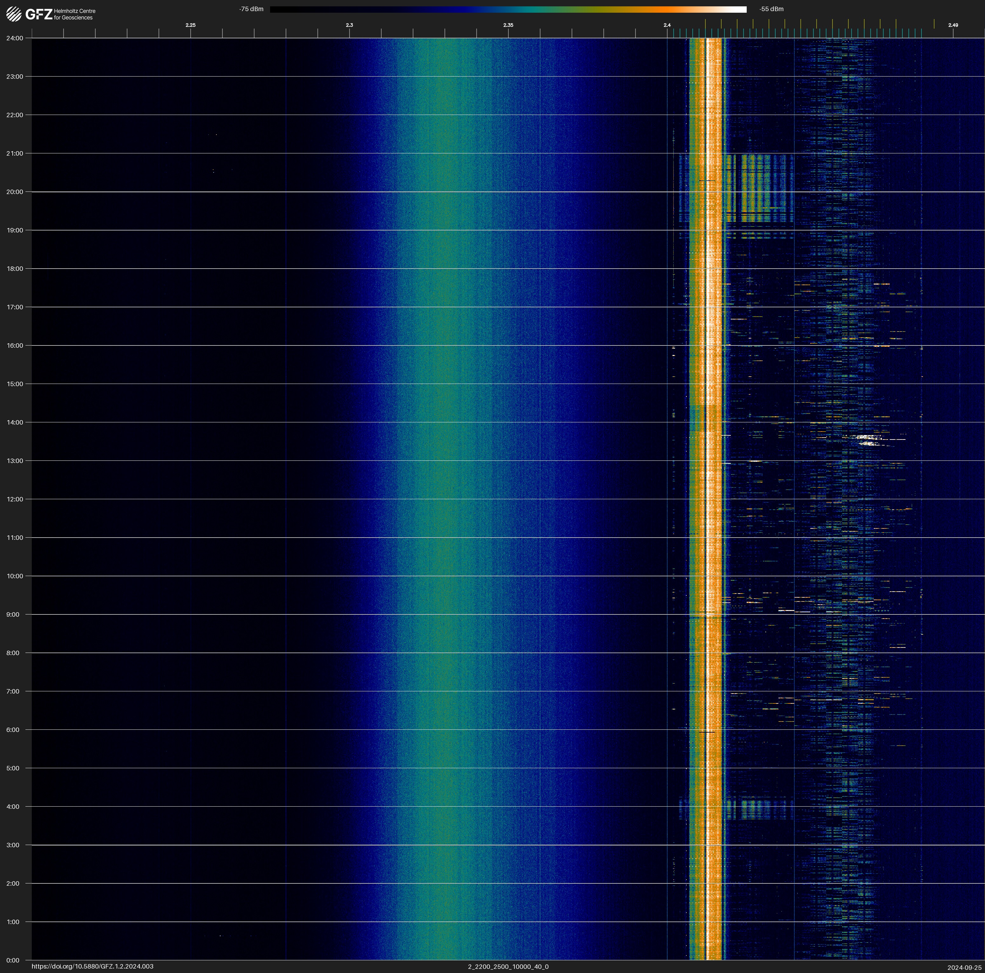The image size is (985, 973).
Task: Click the 2024-09-25 date label
Action: tap(964, 967)
